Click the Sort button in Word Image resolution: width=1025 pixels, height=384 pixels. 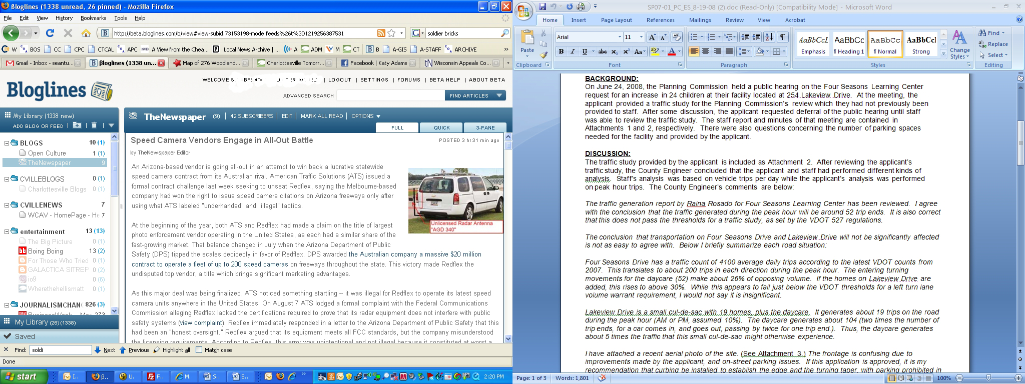point(769,37)
